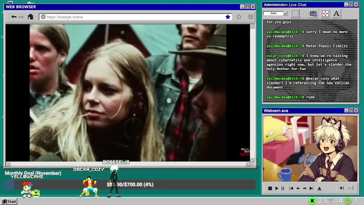Click the Copy icon in Live Chat toolbar
The image size is (364, 205).
click(304, 13)
